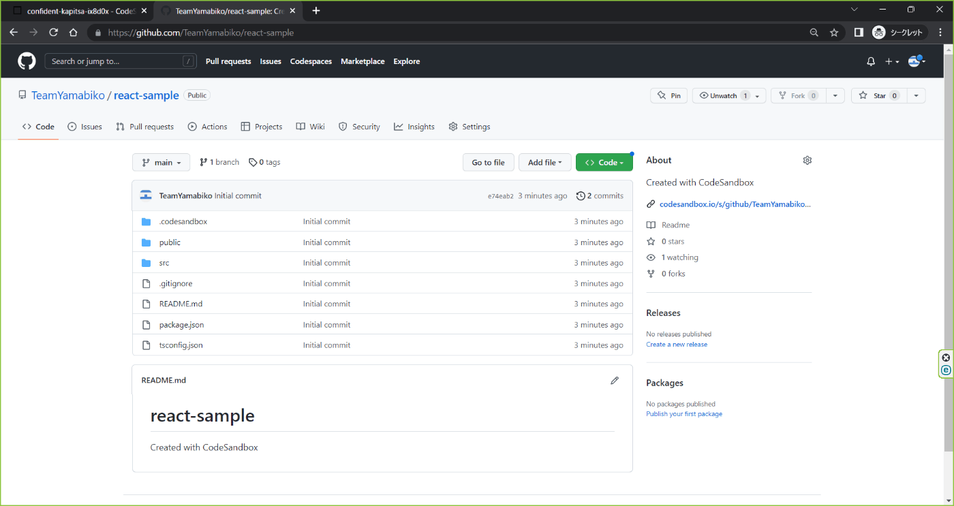Open Explore in the top navigation
Screen dimensions: 954x506
point(407,61)
